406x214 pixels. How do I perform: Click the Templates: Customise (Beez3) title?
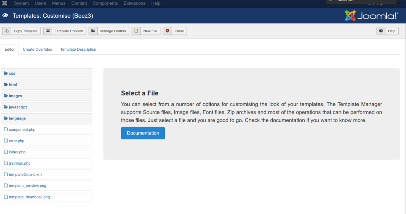(53, 15)
